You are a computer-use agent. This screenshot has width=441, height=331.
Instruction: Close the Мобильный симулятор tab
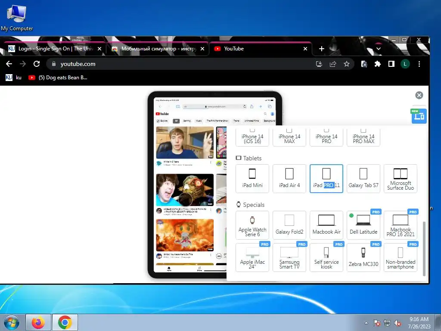(202, 49)
